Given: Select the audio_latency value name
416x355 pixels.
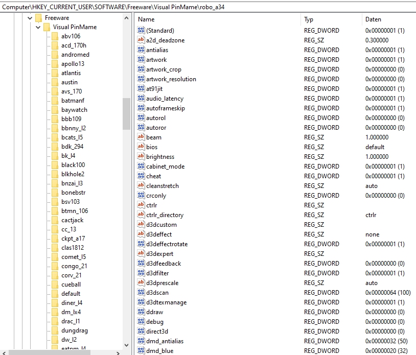Looking at the screenshot, I should (x=165, y=99).
